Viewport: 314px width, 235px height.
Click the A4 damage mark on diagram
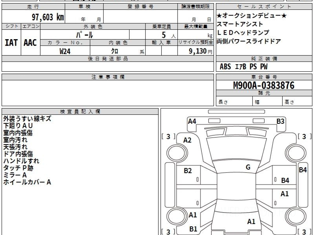click(x=192, y=121)
